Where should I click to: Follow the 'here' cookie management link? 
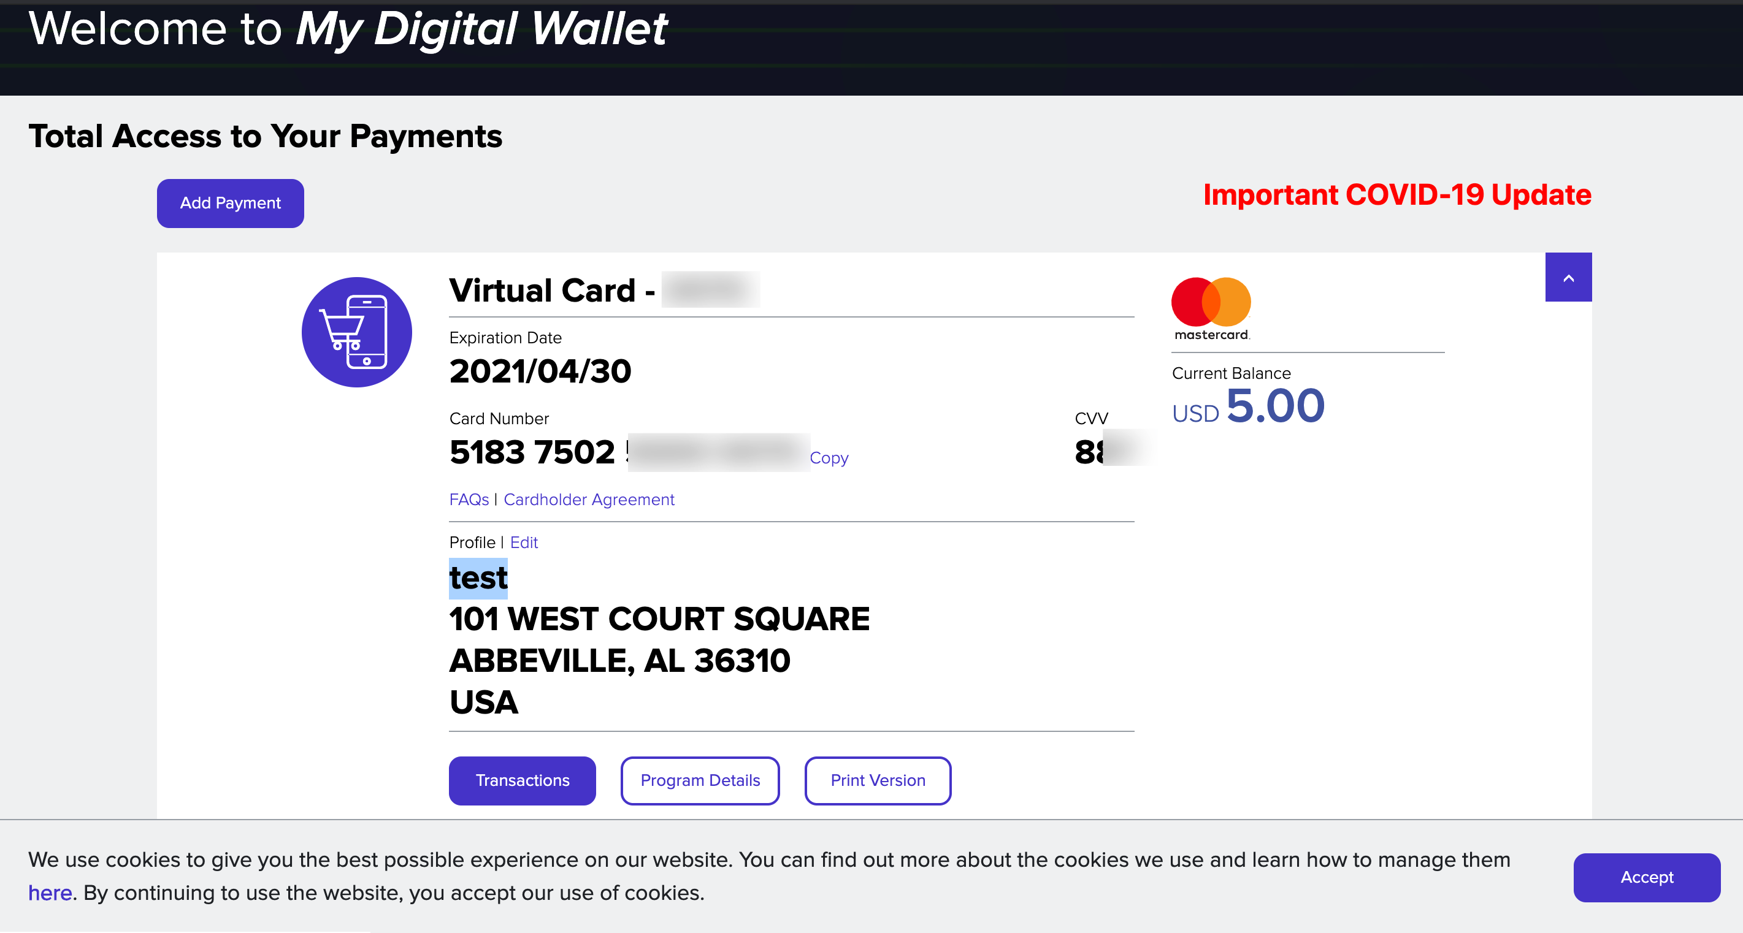click(50, 893)
